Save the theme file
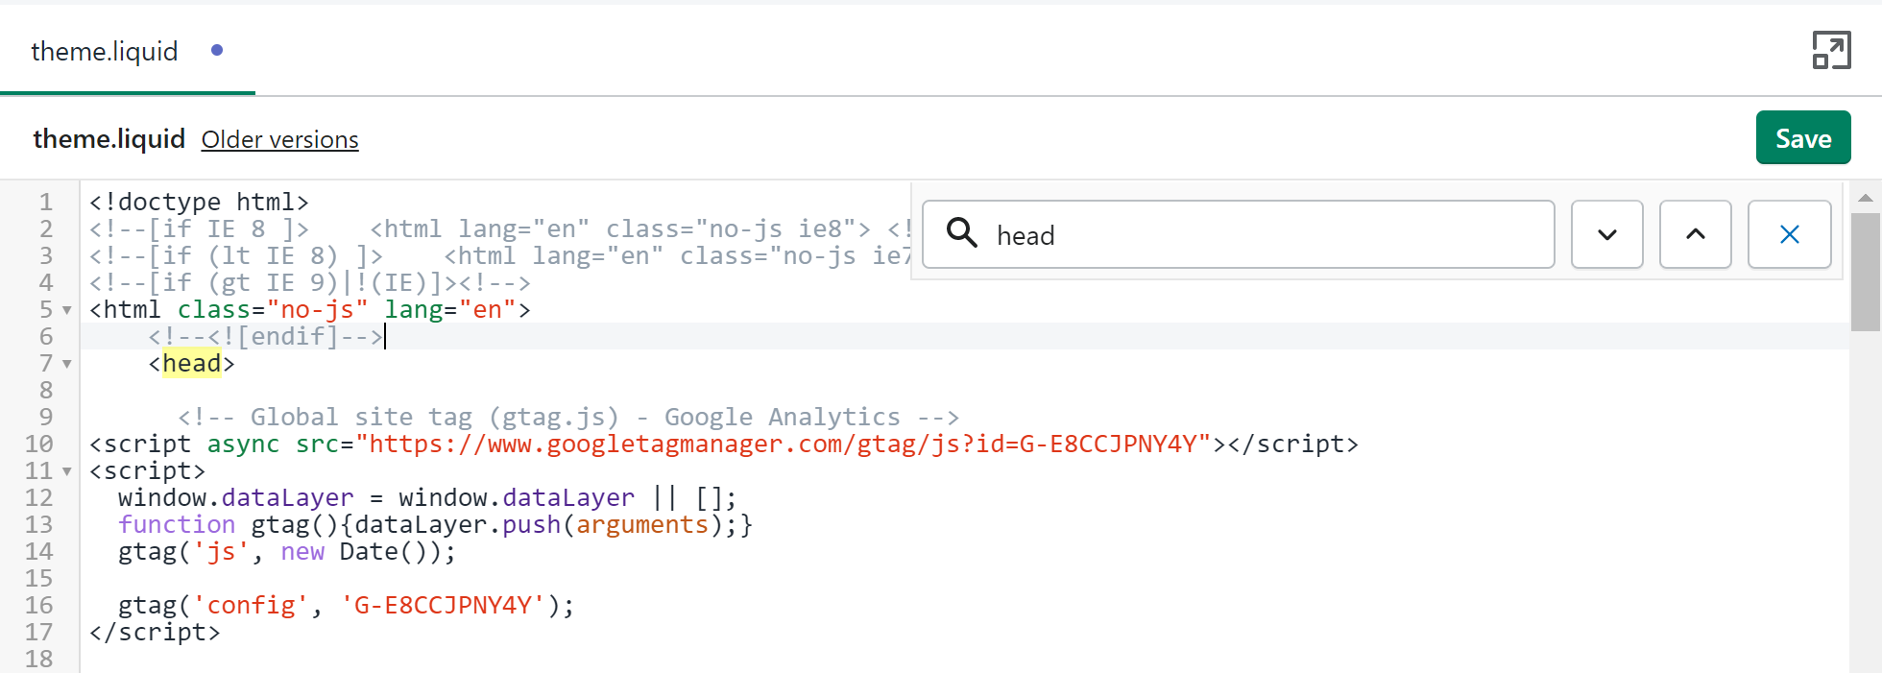Image resolution: width=1882 pixels, height=673 pixels. tap(1802, 138)
